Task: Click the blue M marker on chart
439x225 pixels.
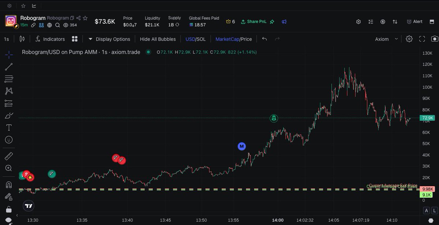Action: tap(241, 146)
